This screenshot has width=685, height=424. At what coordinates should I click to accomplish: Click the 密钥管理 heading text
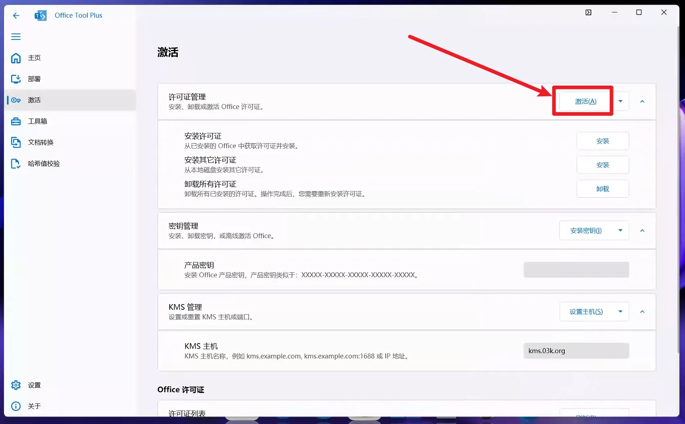point(183,226)
